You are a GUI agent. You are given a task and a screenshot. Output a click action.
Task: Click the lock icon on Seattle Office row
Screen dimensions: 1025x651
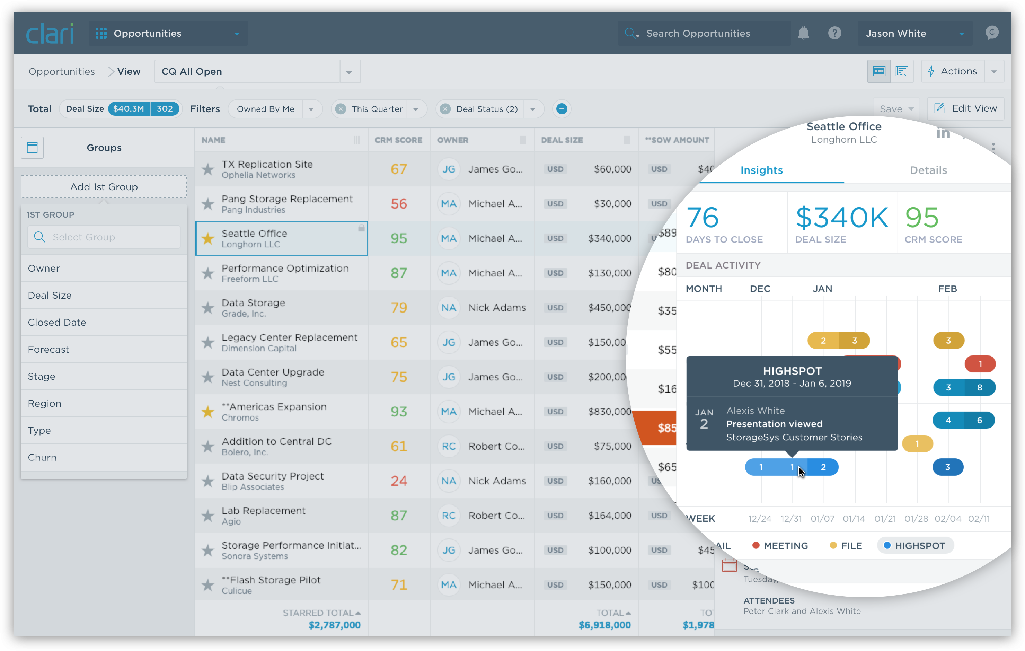[x=361, y=228]
